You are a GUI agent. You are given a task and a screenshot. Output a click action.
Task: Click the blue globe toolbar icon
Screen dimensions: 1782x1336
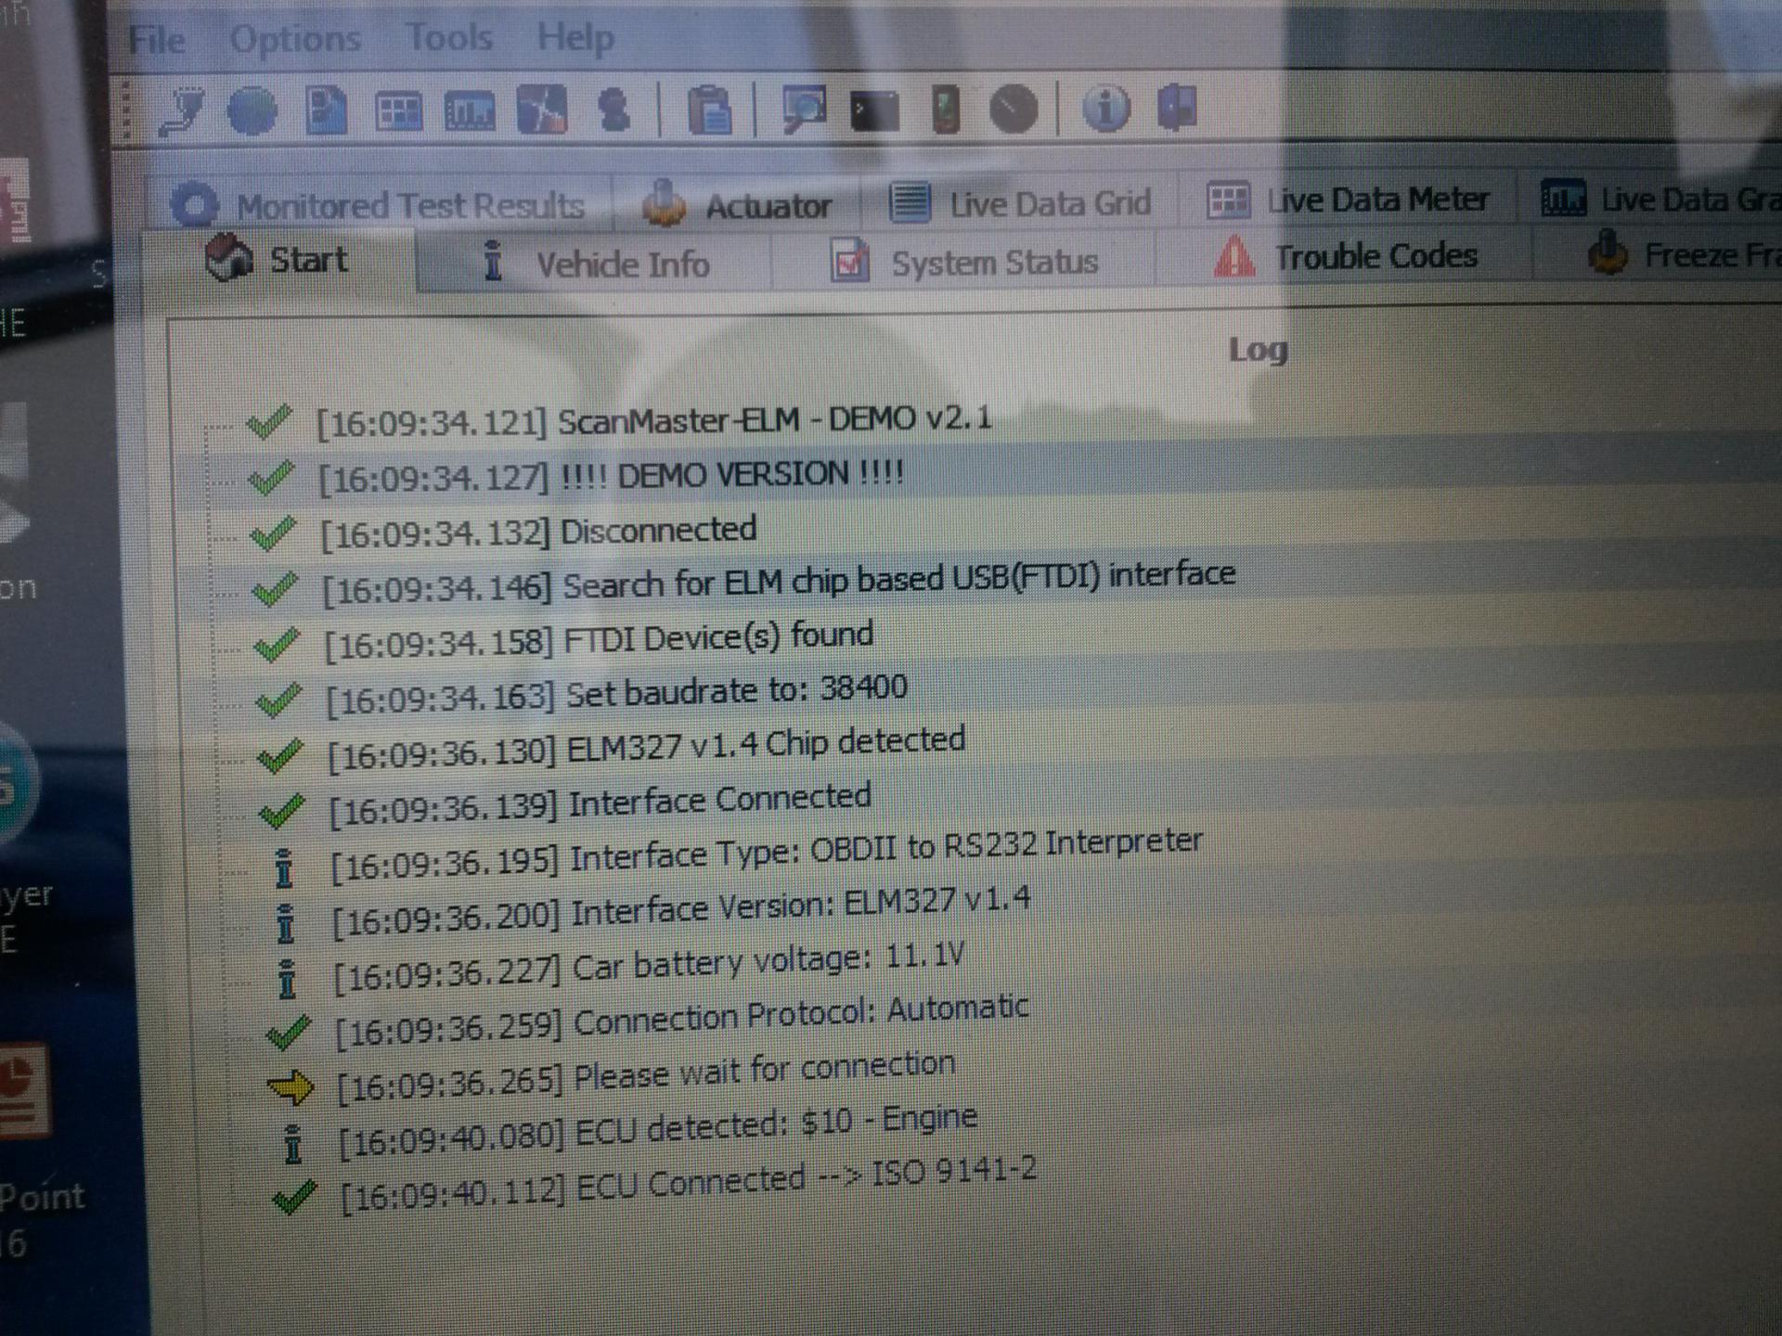[x=252, y=111]
